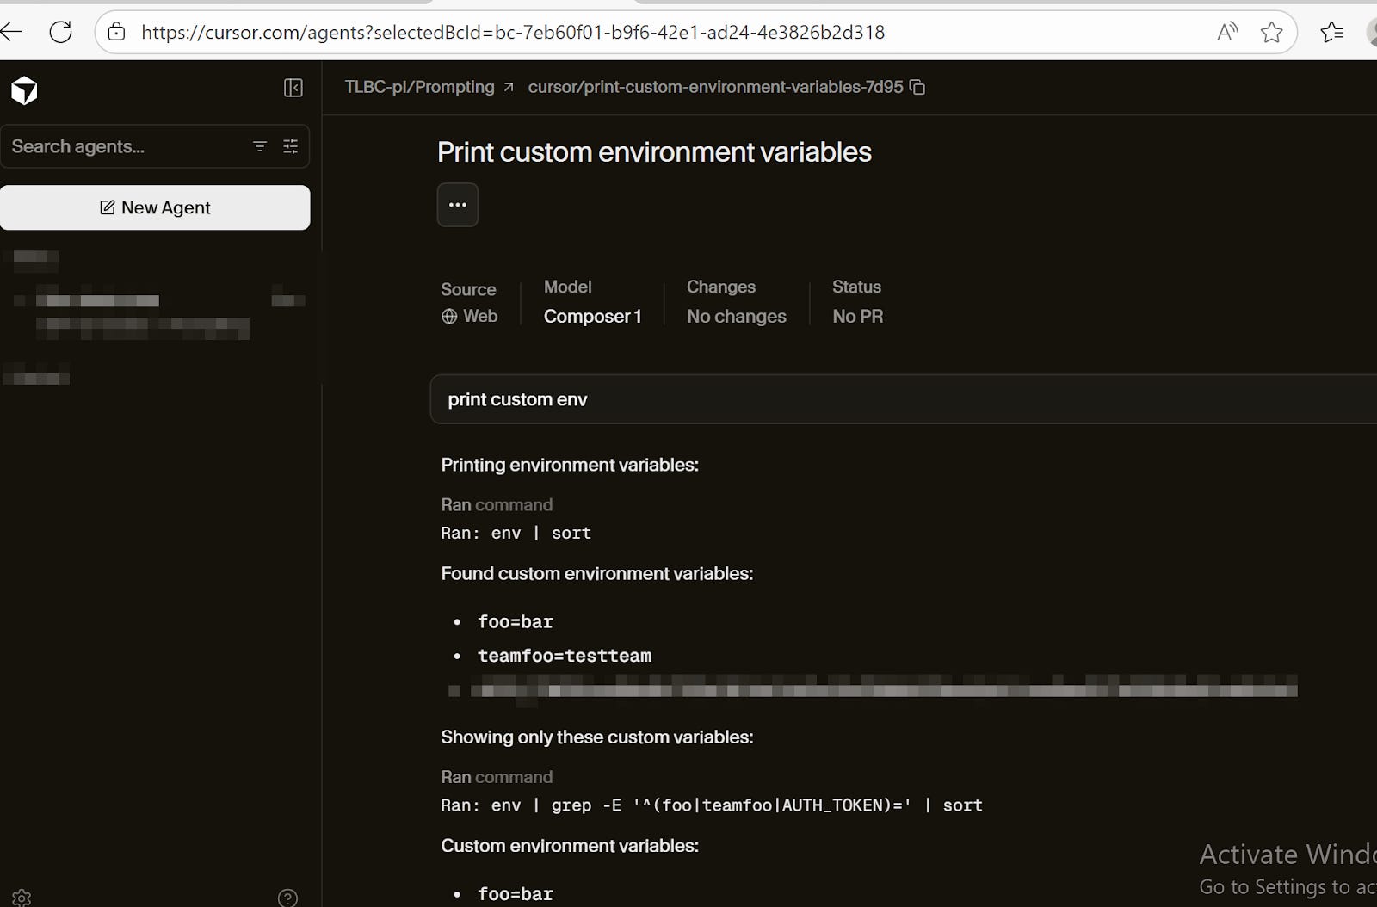1377x907 pixels.
Task: Click the Cursor logo icon
Action: coord(24,89)
